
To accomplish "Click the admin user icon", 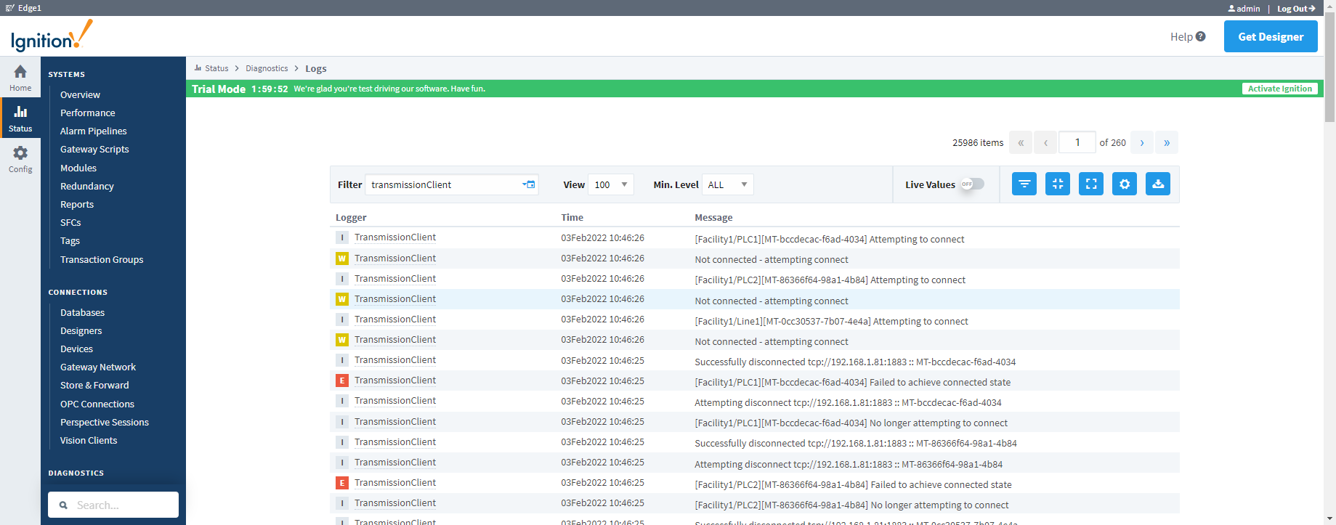I will (x=1231, y=9).
